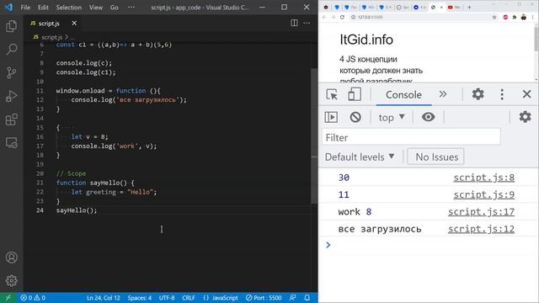Open DevTools customize three-dot menu
Image resolution: width=539 pixels, height=303 pixels.
[502, 94]
